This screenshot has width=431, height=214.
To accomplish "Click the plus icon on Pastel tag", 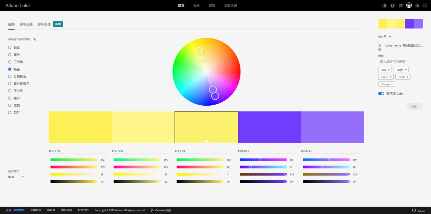I will pyautogui.click(x=407, y=77).
